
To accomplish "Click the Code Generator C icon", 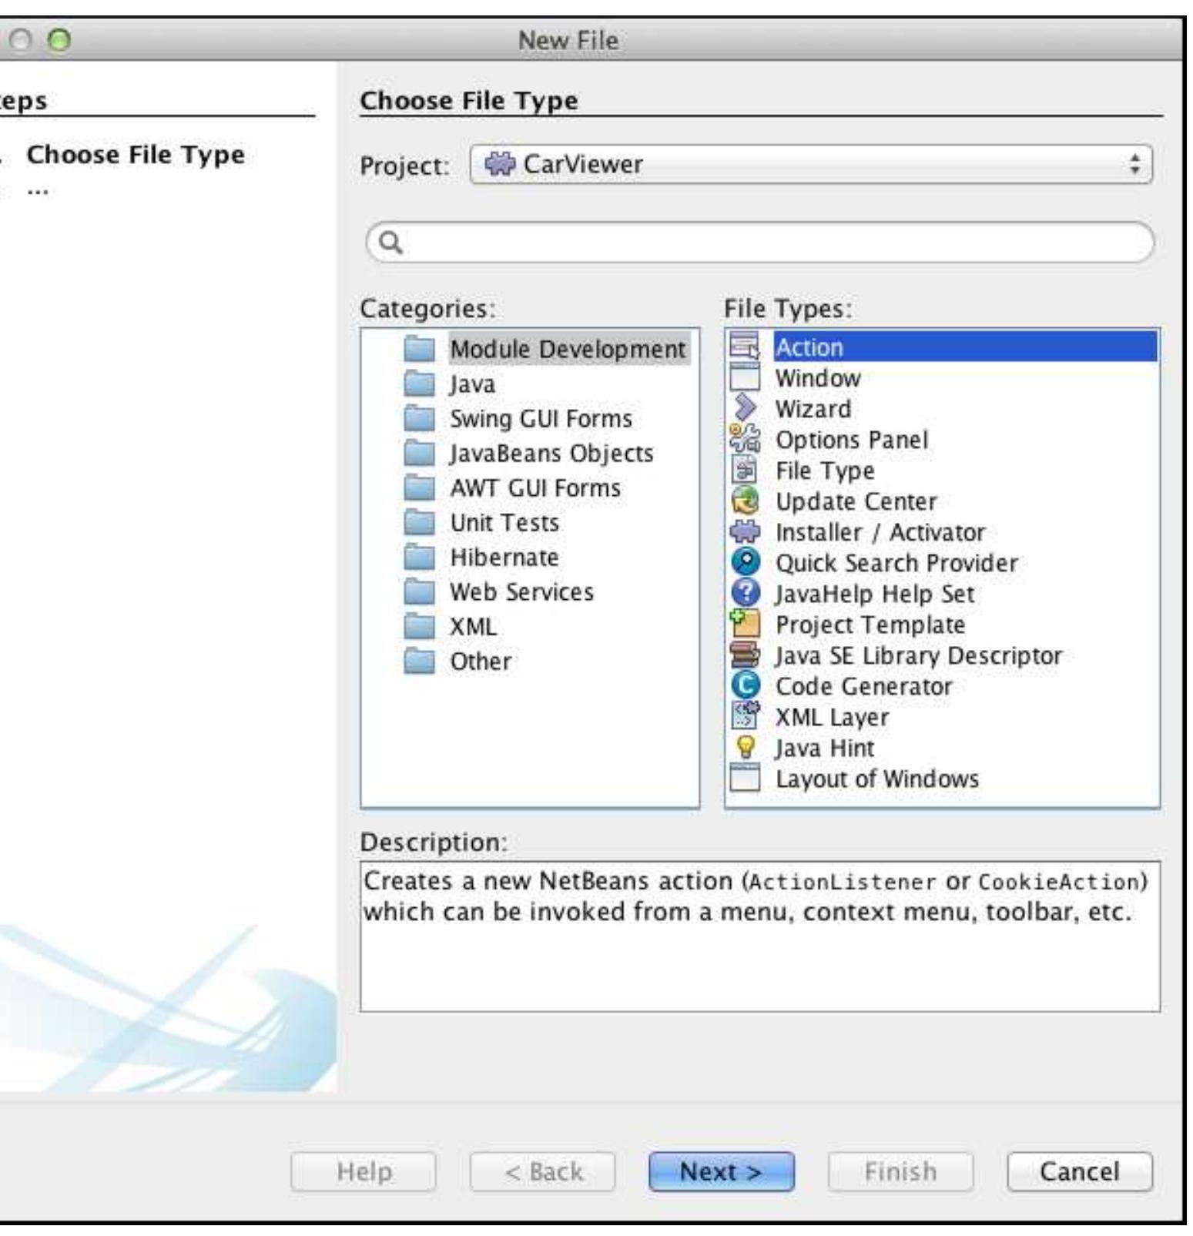I will 744,685.
